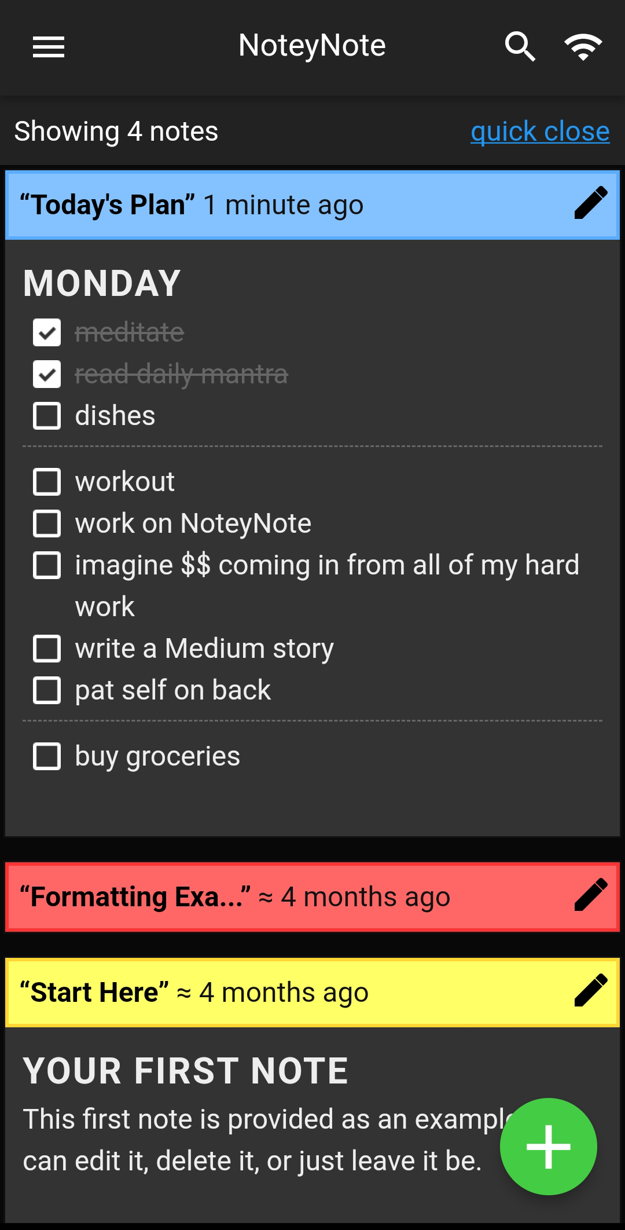
Task: Collapse the Today's Plan note header
Action: (x=289, y=204)
